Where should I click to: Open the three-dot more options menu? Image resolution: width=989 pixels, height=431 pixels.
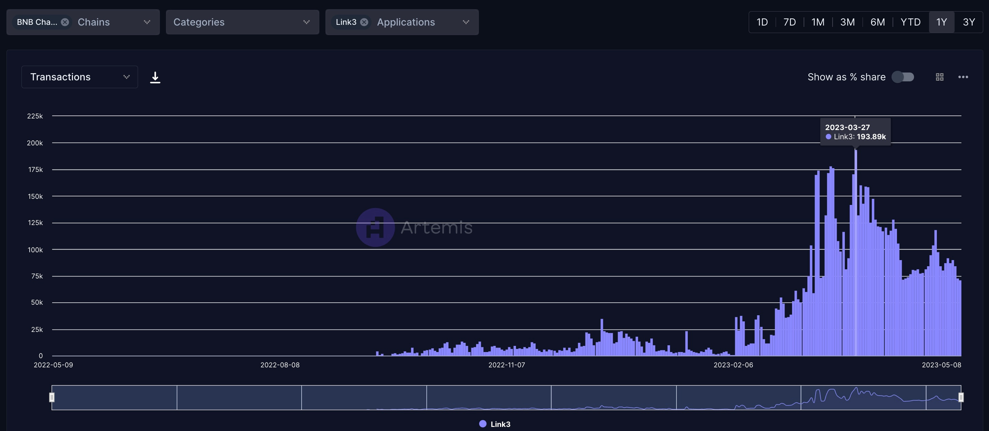tap(963, 77)
